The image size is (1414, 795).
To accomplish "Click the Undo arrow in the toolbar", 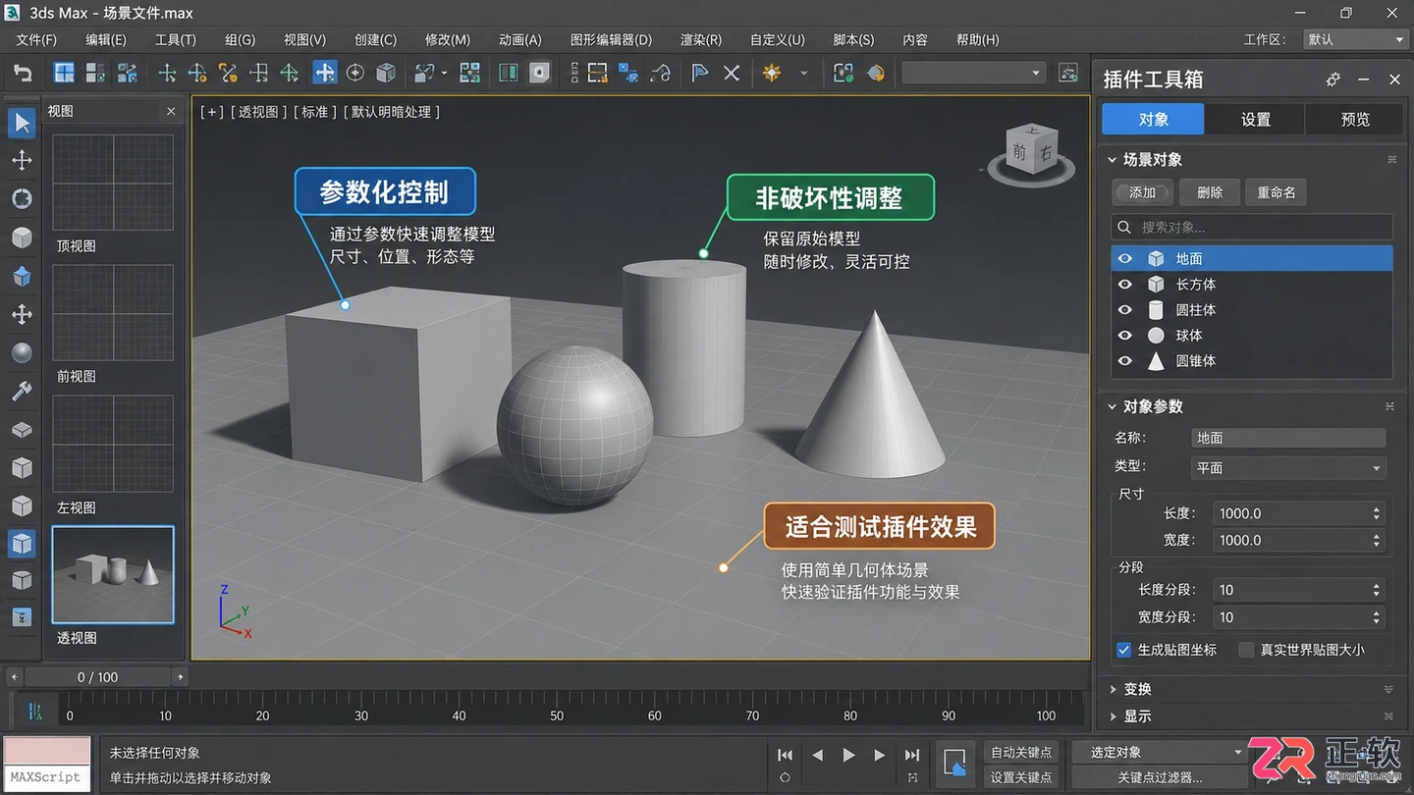I will (x=22, y=73).
